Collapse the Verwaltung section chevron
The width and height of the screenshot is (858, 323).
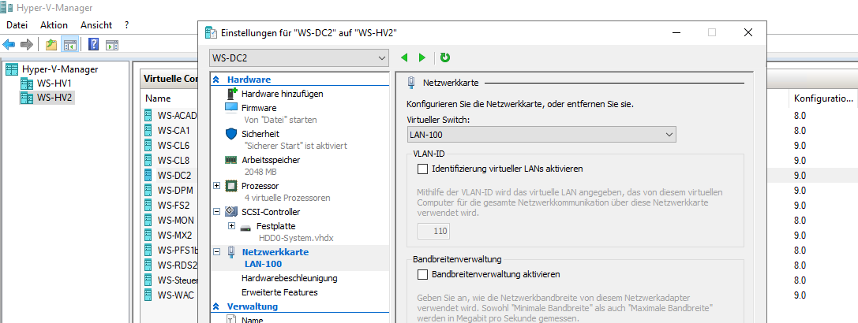pyautogui.click(x=216, y=306)
